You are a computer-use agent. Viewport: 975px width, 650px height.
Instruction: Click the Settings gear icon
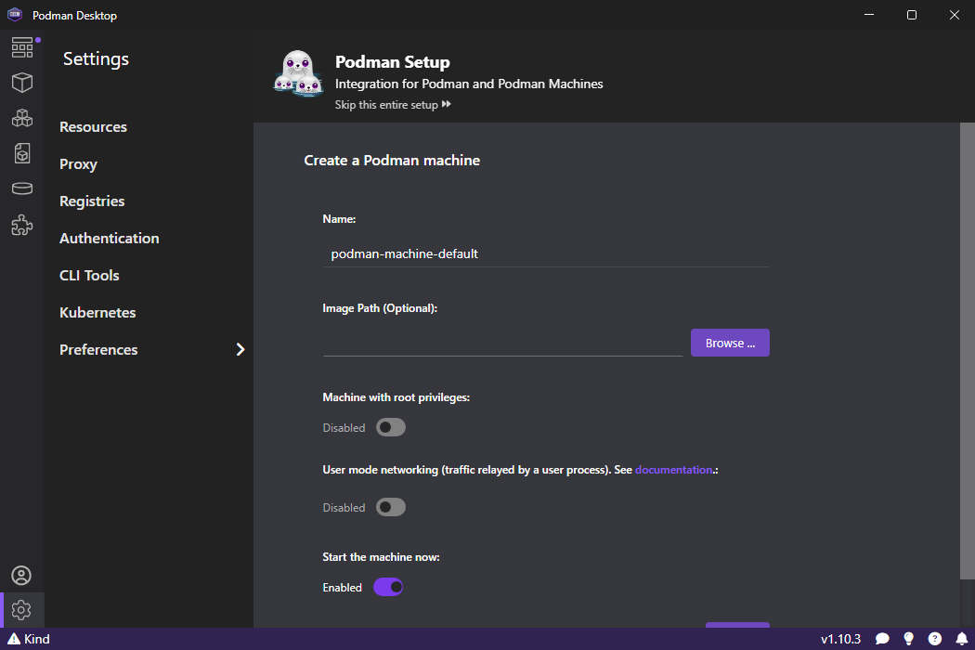tap(22, 610)
